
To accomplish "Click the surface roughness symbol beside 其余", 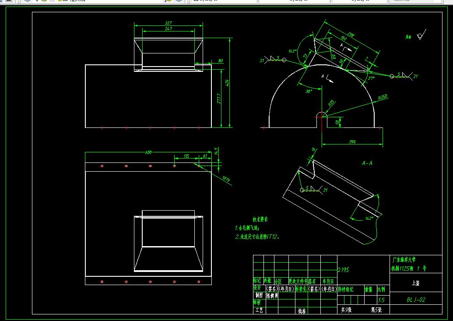I will [x=421, y=35].
